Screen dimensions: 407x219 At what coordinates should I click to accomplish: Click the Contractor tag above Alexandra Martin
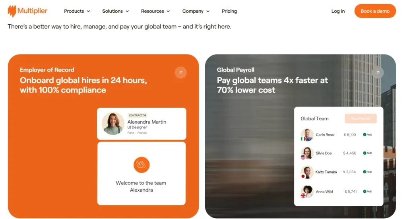pyautogui.click(x=138, y=115)
